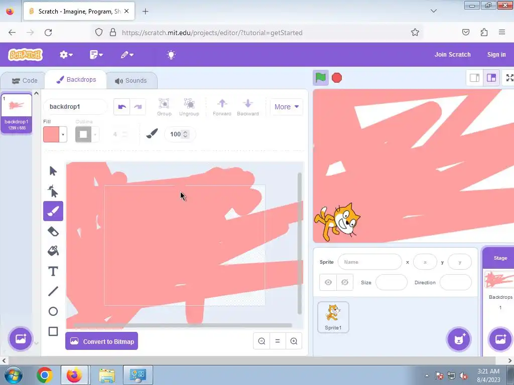Reload the browser page
The image size is (514, 385).
tap(48, 32)
